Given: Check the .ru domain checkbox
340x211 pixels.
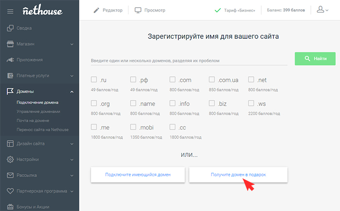Looking at the screenshot, I should coord(94,80).
